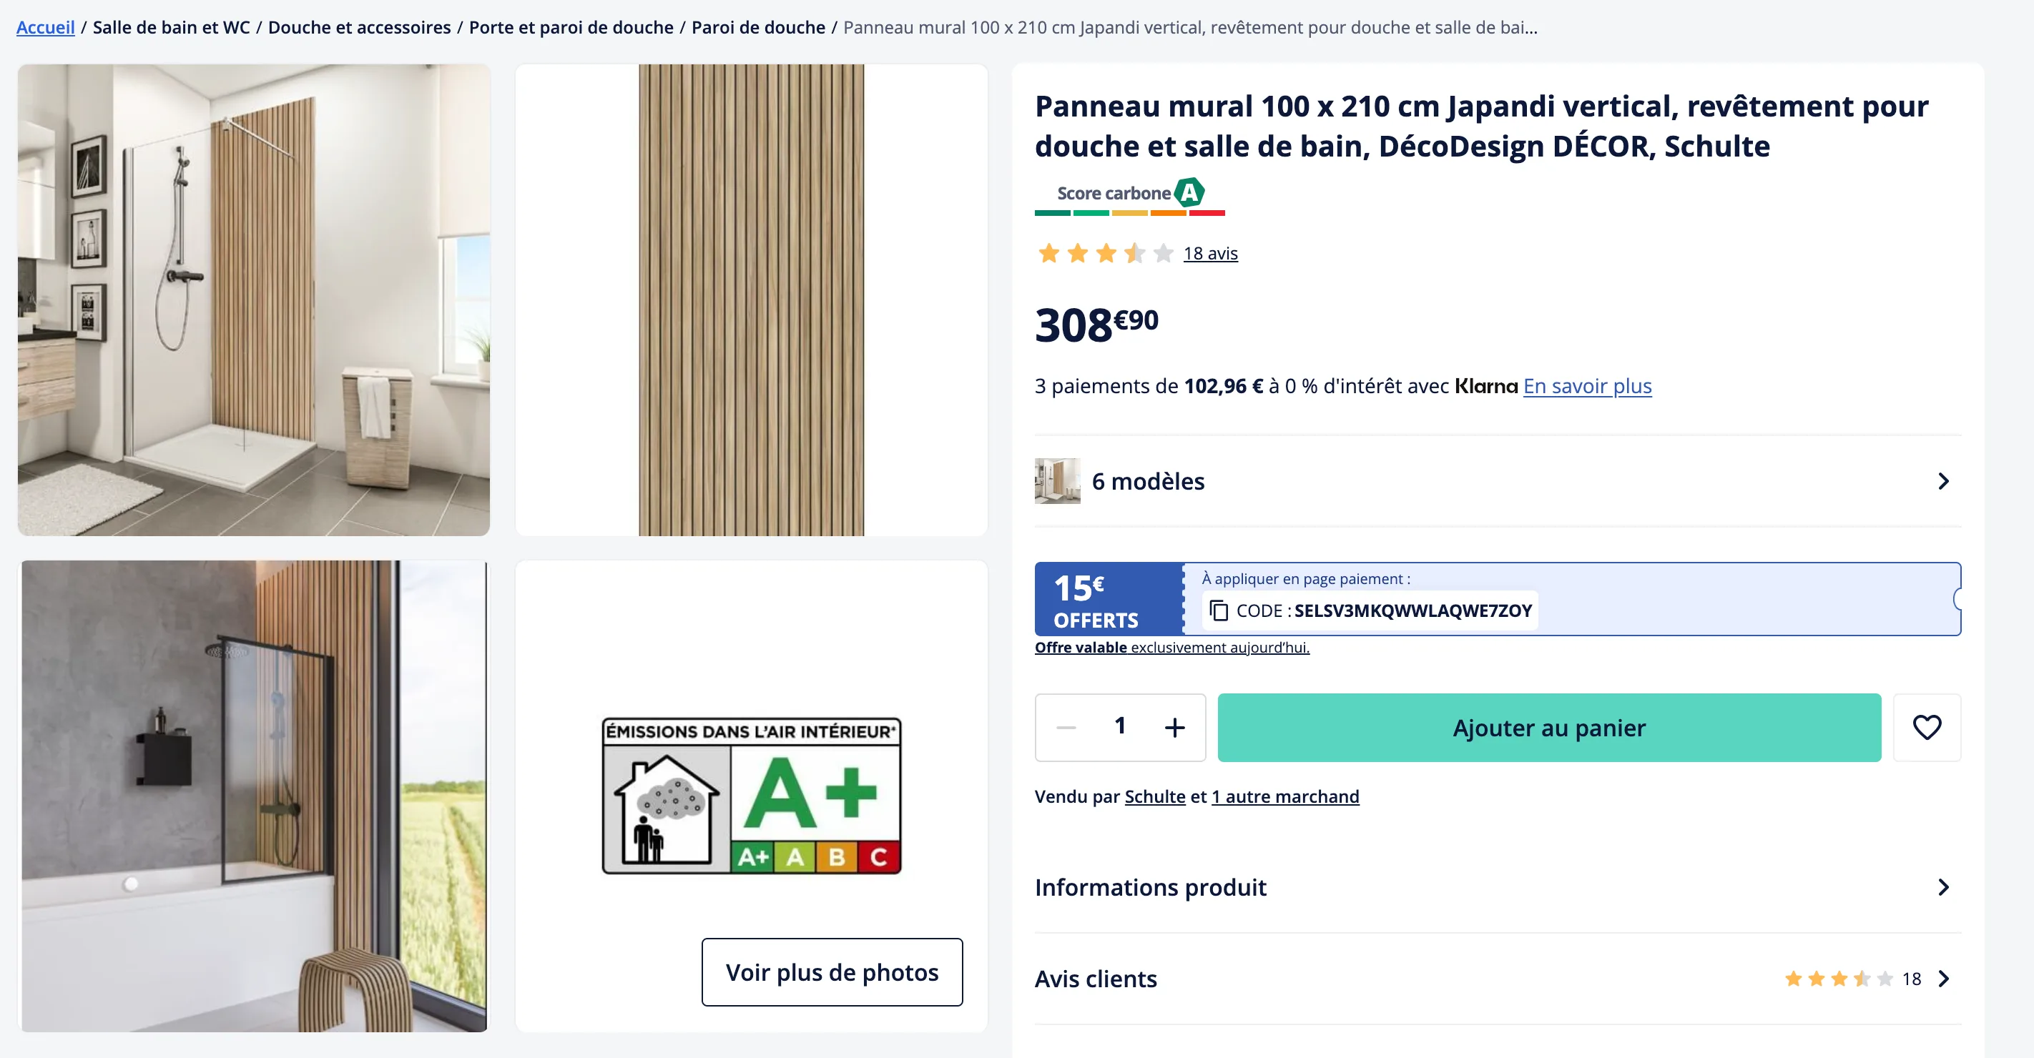The width and height of the screenshot is (2034, 1058).
Task: Click the Klarna logo text
Action: point(1486,386)
